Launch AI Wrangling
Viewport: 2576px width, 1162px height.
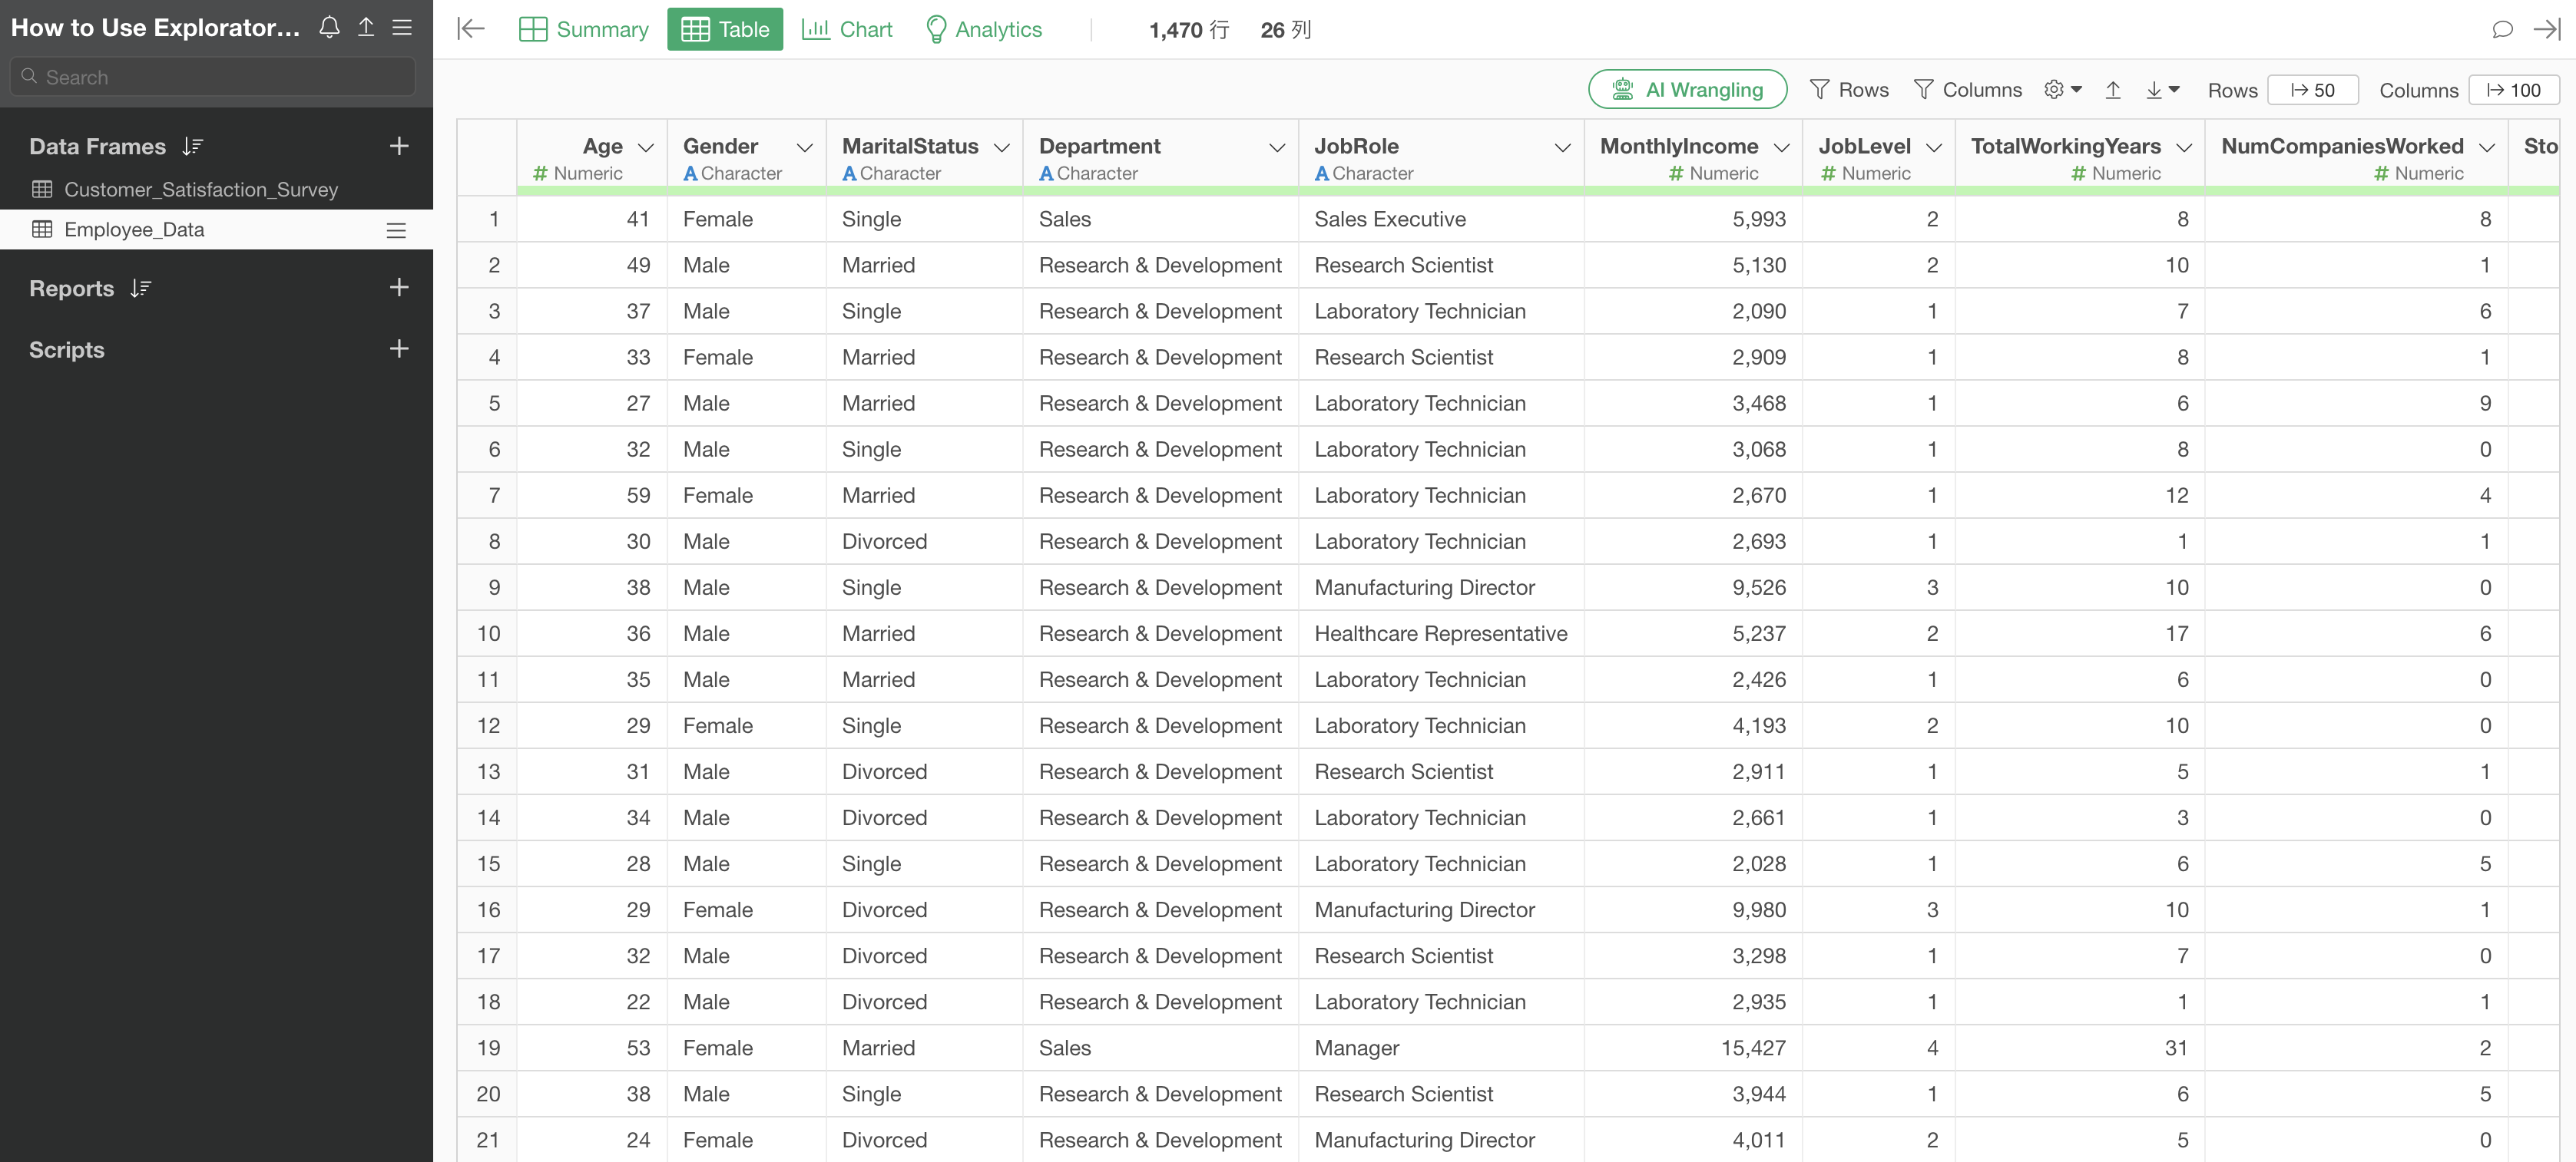pyautogui.click(x=1688, y=90)
